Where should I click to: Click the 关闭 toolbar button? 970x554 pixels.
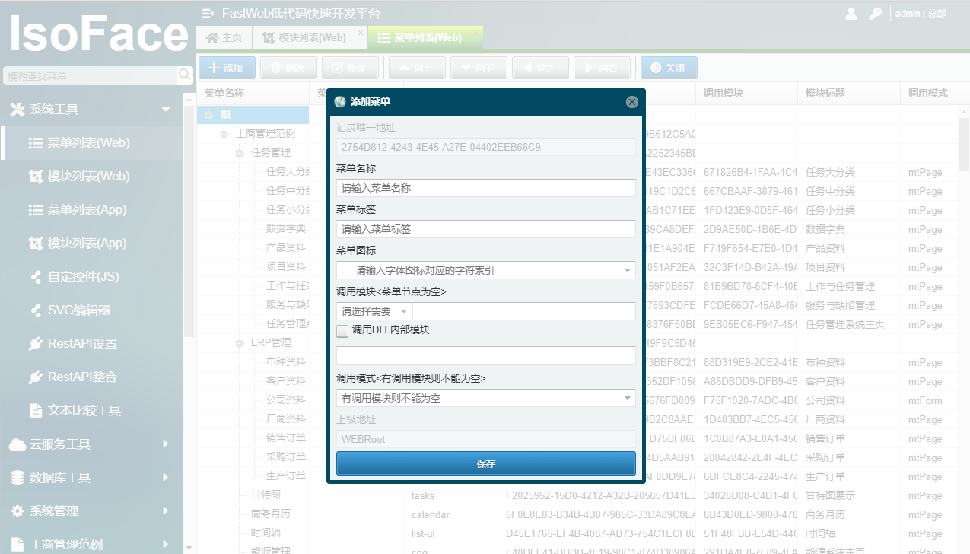click(669, 68)
